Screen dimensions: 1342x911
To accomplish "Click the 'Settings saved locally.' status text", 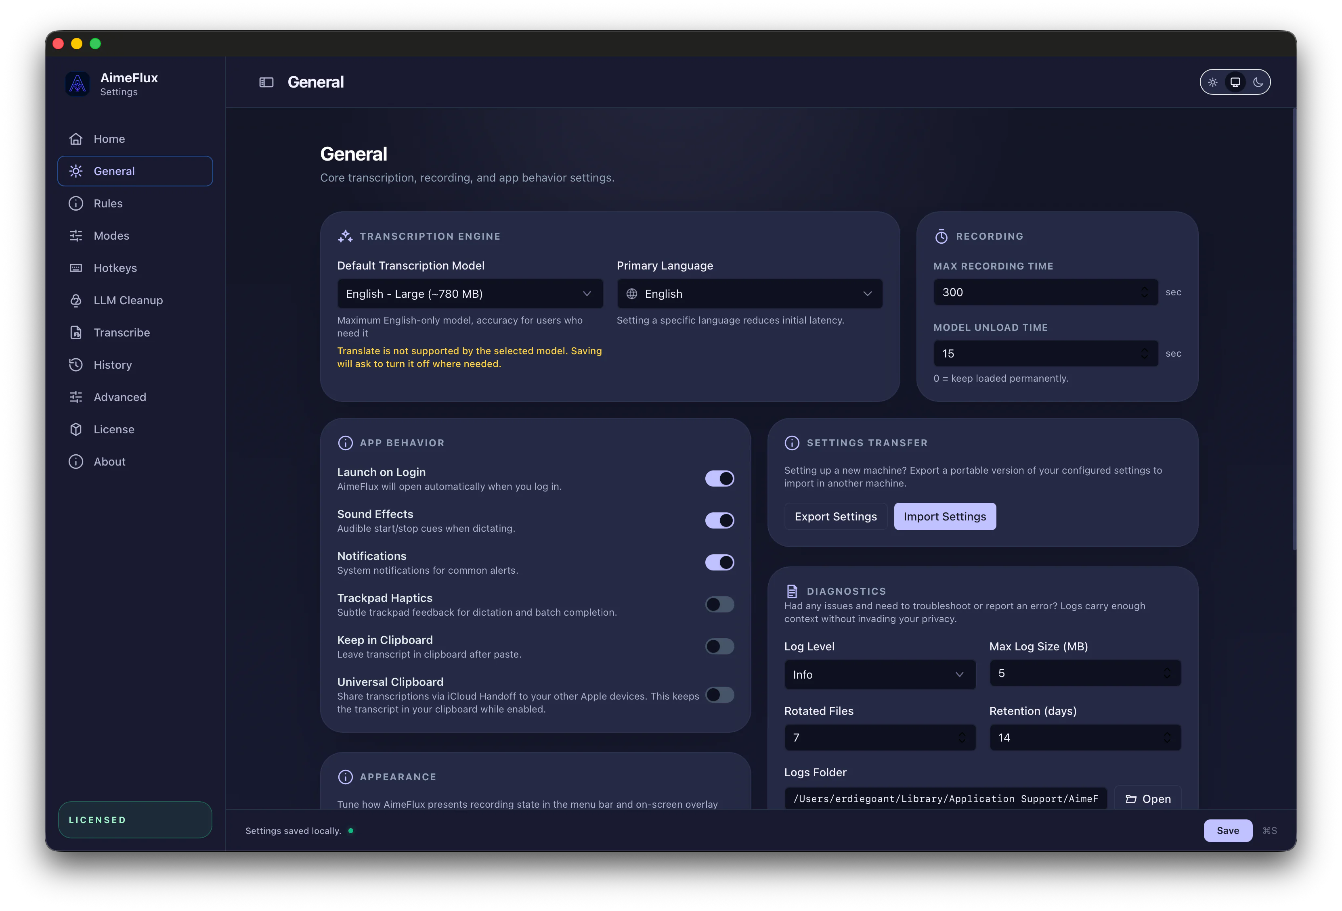I will pos(294,831).
